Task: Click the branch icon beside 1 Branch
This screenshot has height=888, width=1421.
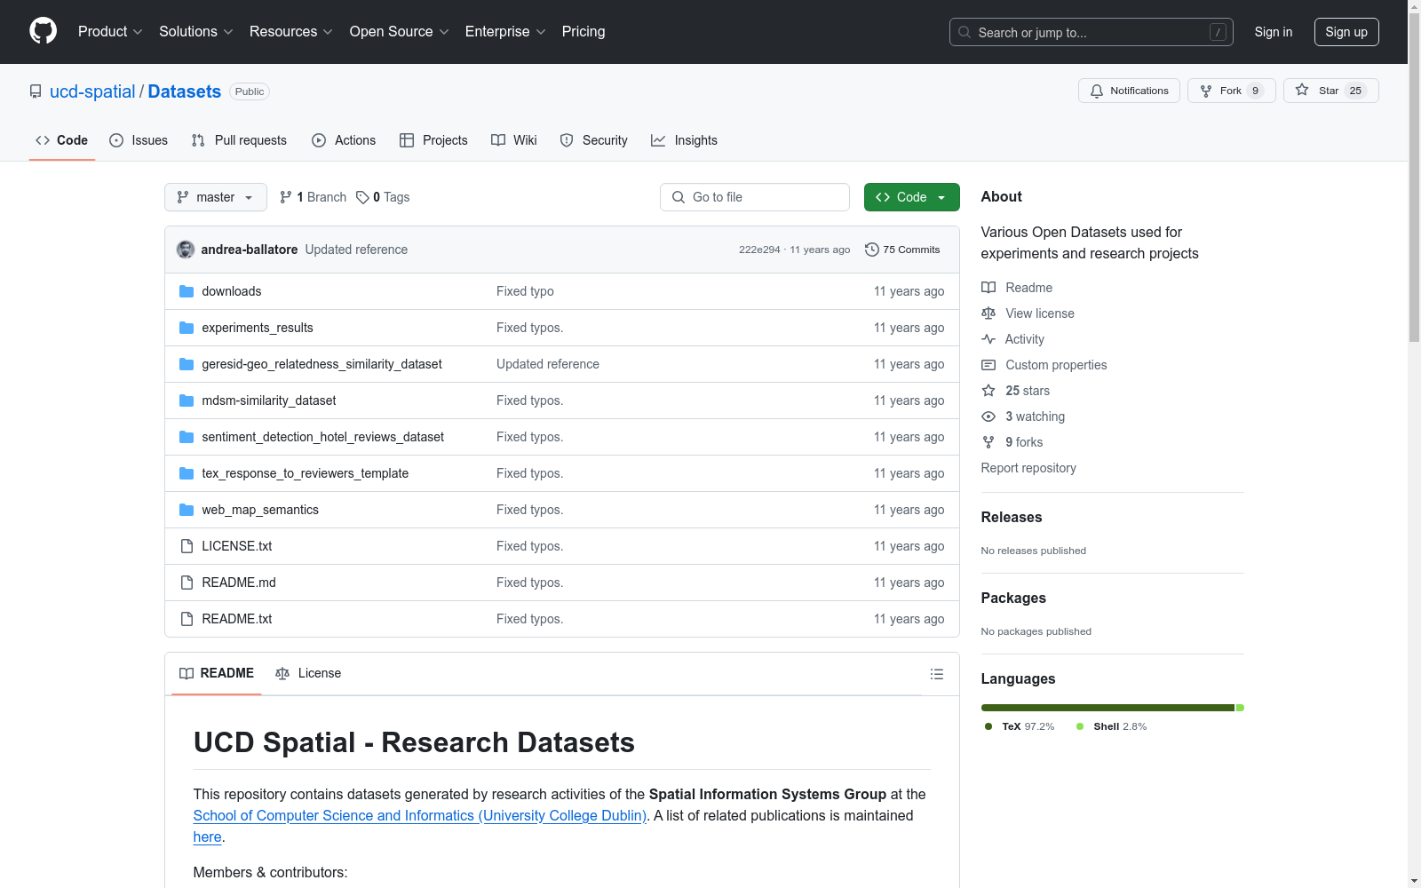Action: 286,197
